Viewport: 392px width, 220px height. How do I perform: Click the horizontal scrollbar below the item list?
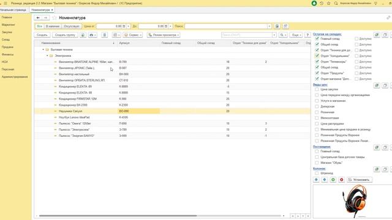118,216
